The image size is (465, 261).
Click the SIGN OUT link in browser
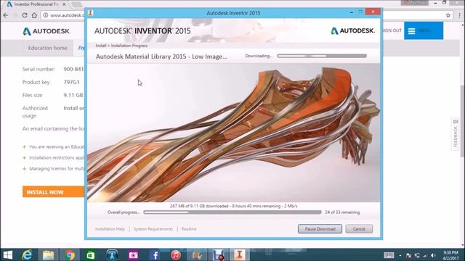point(392,30)
